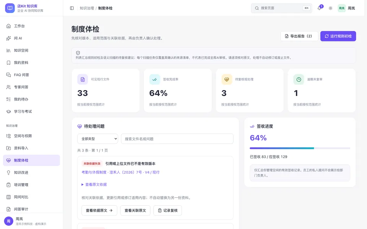Open 周岚 user avatar menu in header

point(347,8)
